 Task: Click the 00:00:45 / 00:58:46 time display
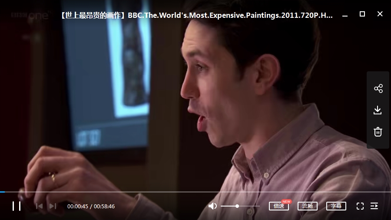click(x=91, y=206)
